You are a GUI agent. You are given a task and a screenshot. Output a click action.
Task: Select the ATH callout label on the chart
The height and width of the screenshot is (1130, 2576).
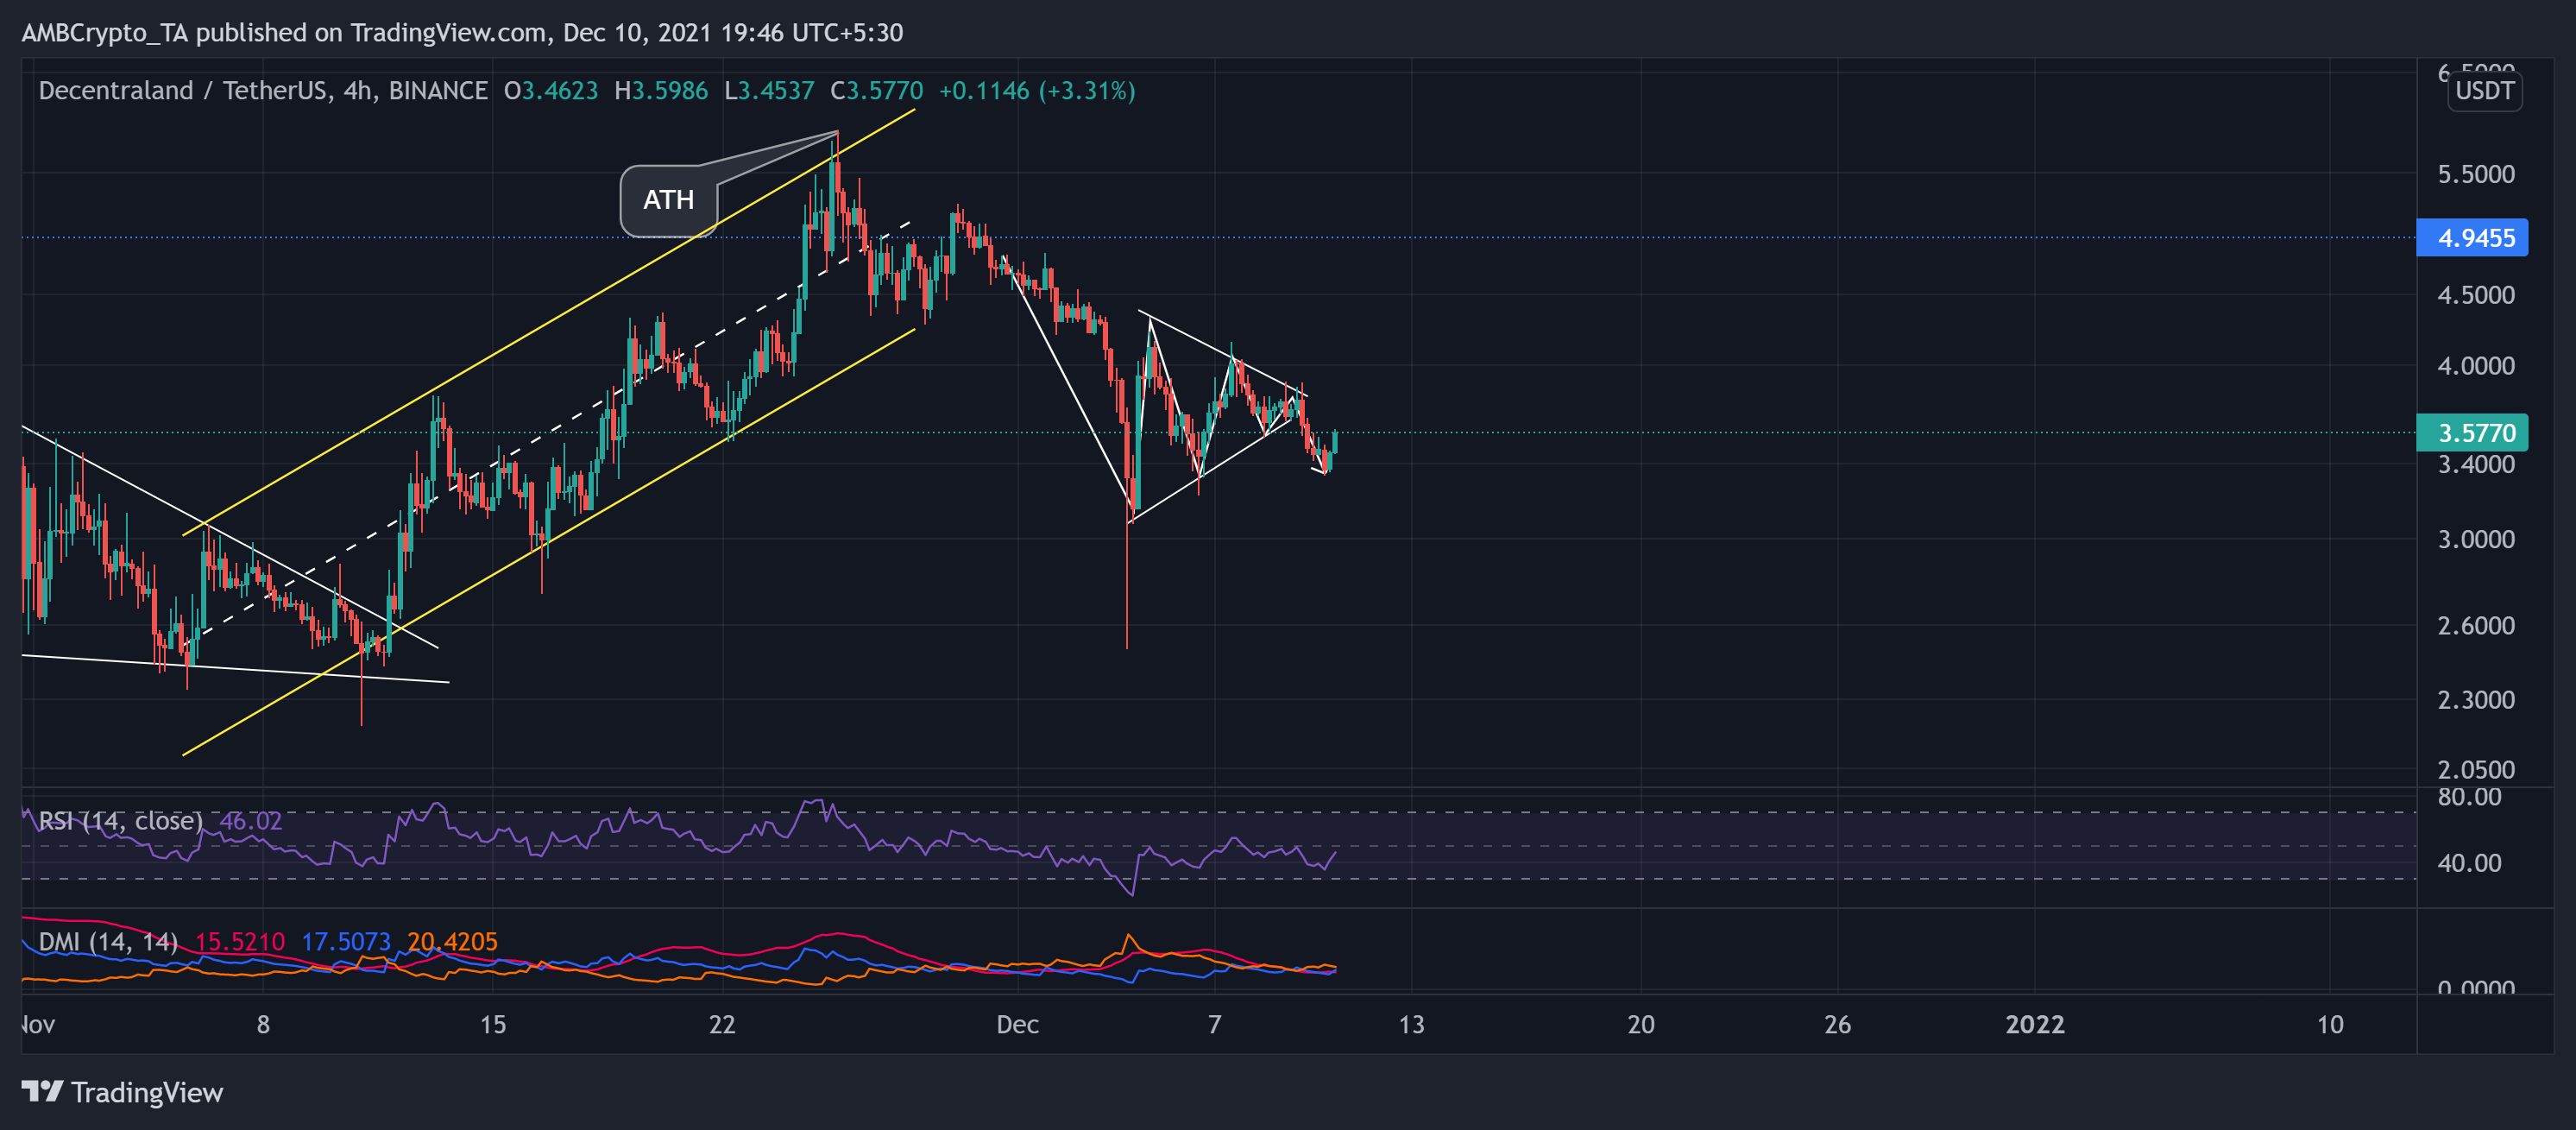point(668,200)
